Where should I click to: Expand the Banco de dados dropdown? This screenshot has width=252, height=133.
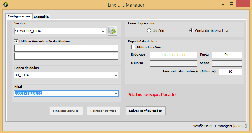click(66, 75)
